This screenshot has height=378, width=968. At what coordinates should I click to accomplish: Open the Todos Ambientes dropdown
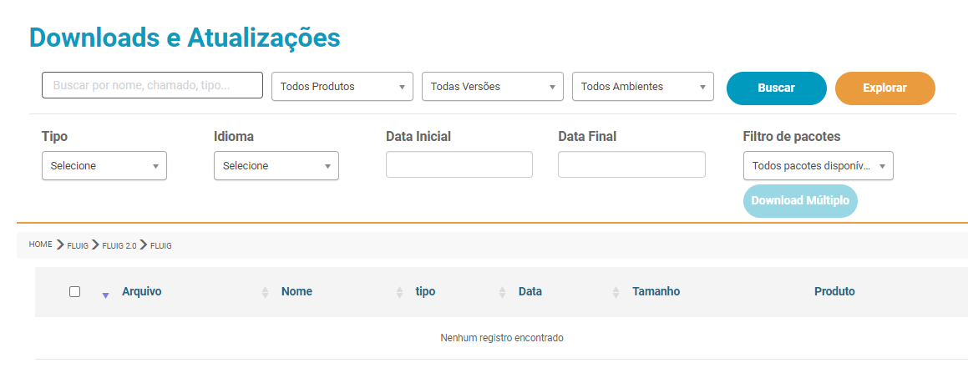coord(643,87)
